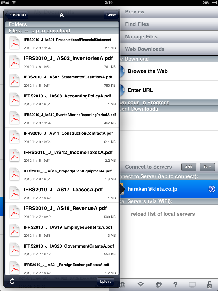Tap Edit button for servers

[207, 167]
